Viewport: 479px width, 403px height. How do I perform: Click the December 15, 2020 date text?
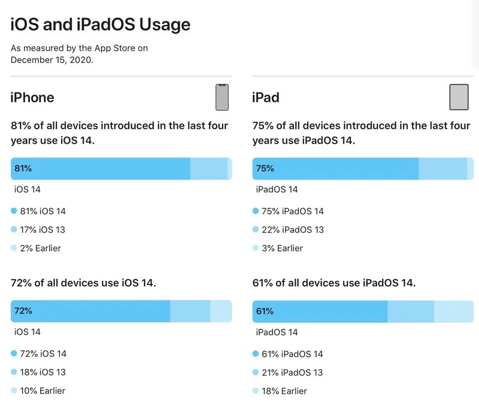(51, 60)
